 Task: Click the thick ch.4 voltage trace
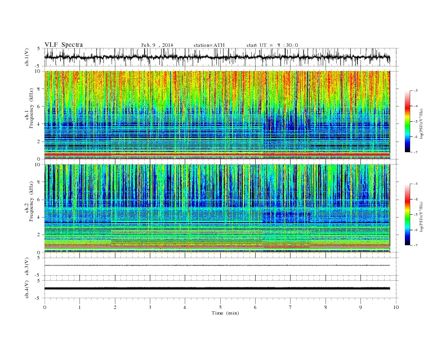click(217, 289)
